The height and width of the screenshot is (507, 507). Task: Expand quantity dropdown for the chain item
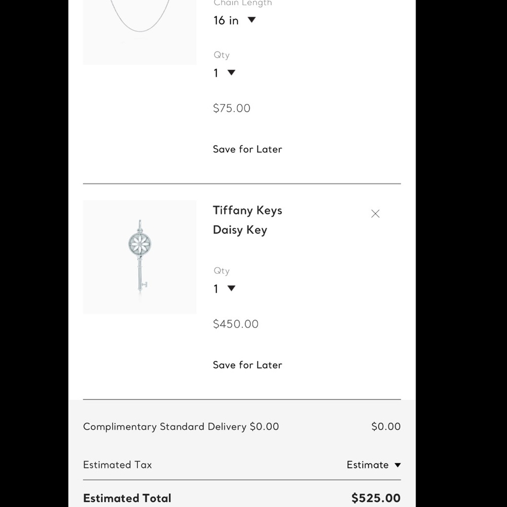pos(224,73)
